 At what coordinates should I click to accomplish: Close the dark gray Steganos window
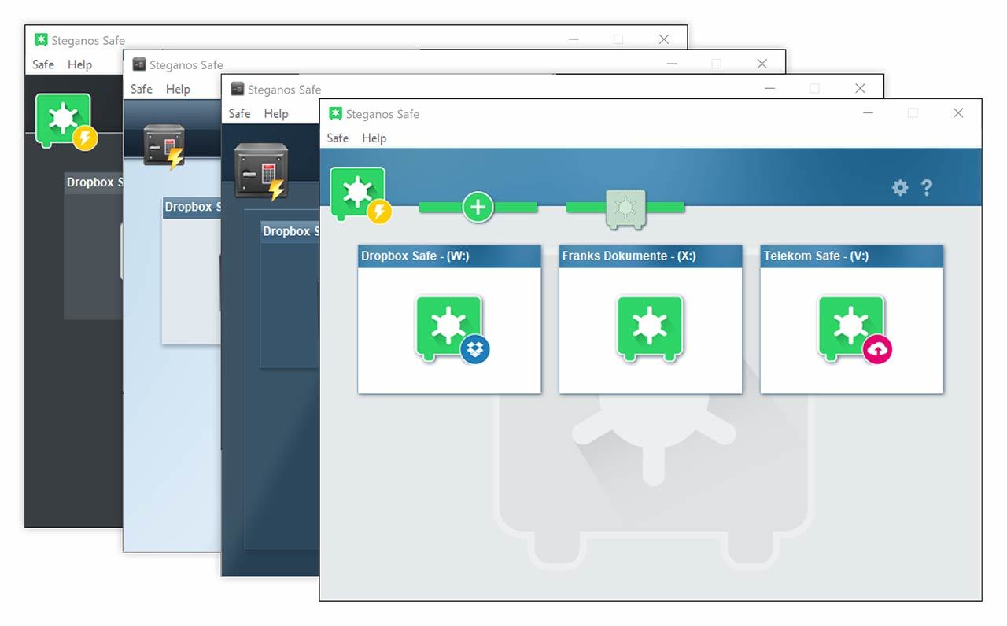(664, 39)
